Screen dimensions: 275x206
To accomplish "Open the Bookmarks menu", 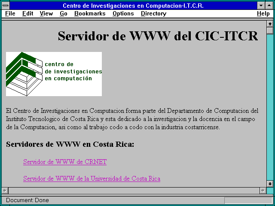I will 90,14.
